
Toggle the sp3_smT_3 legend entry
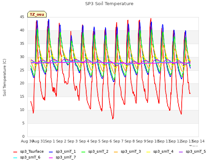pyautogui.click(x=128, y=152)
